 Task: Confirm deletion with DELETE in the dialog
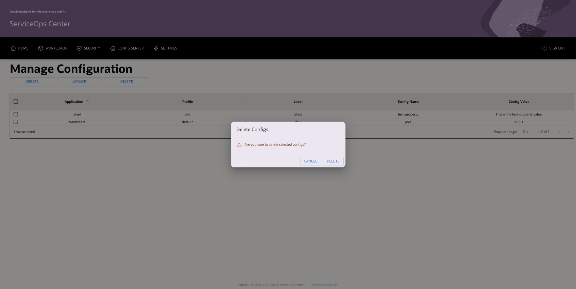pos(333,161)
